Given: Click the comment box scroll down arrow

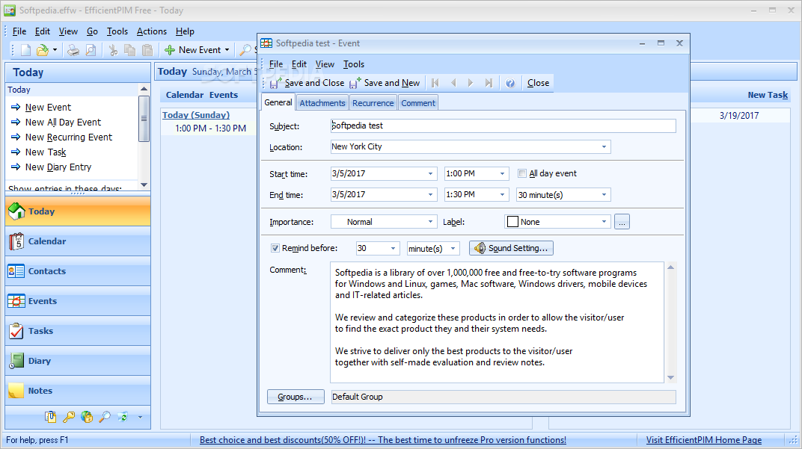Looking at the screenshot, I should [x=670, y=377].
